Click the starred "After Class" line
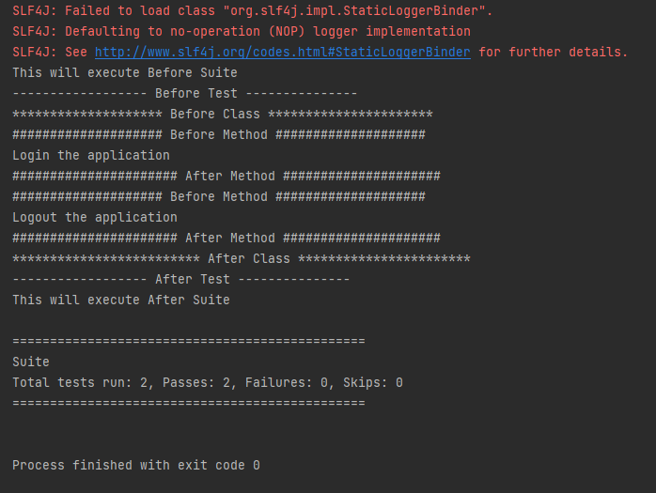Image resolution: width=656 pixels, height=493 pixels. (x=241, y=259)
